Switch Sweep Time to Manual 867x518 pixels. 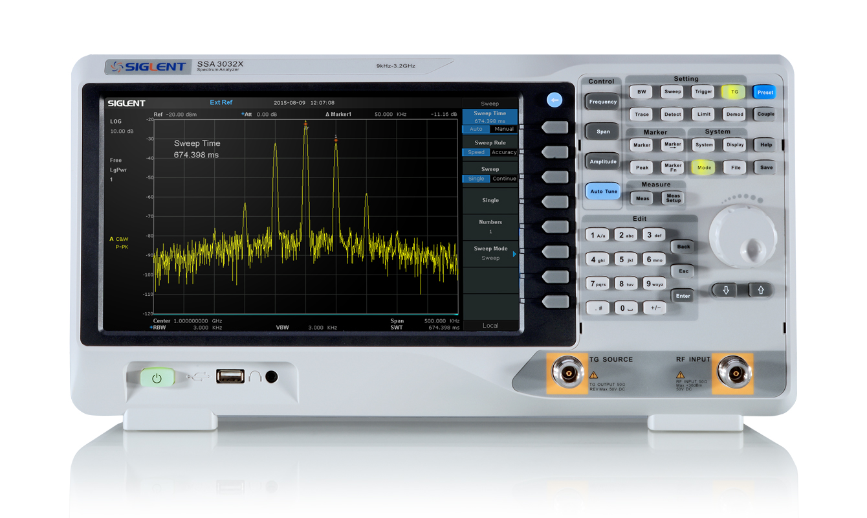[x=503, y=129]
